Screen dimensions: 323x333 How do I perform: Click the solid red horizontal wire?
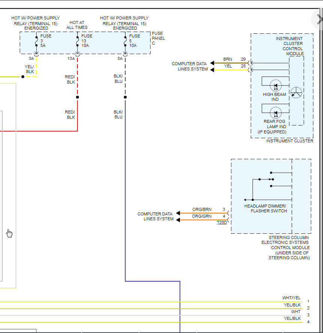39,131
